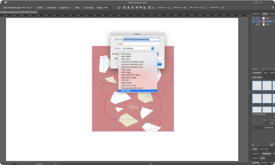Viewport: 275px width, 165px height.
Task: Open the Color Guide panel tab
Action: tap(264, 149)
